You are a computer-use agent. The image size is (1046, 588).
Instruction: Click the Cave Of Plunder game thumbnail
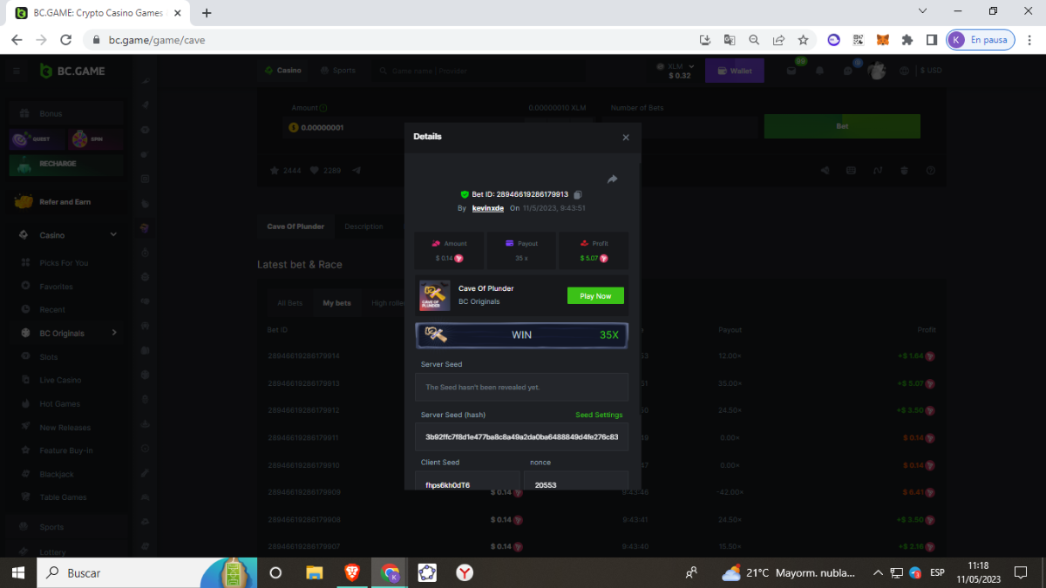(x=435, y=295)
